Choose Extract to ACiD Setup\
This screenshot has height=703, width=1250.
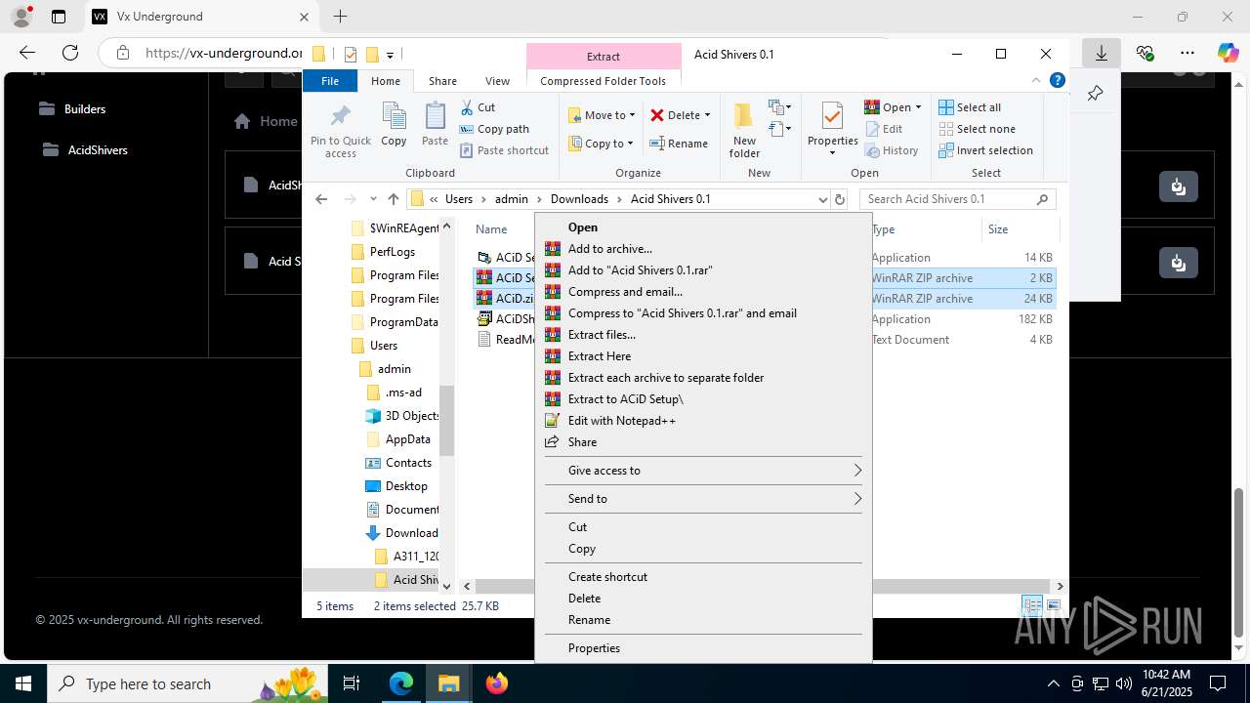point(701,399)
